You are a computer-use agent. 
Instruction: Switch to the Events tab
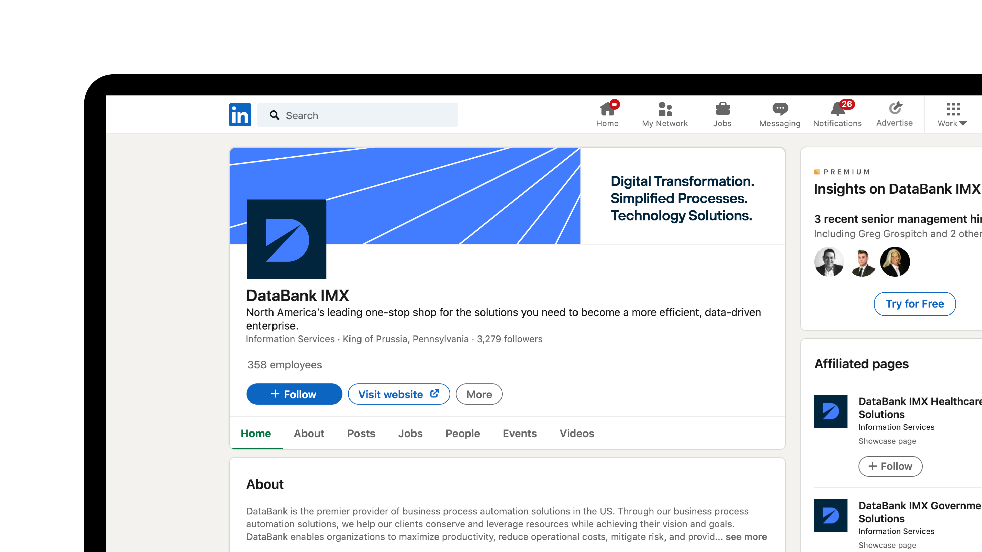pyautogui.click(x=520, y=433)
